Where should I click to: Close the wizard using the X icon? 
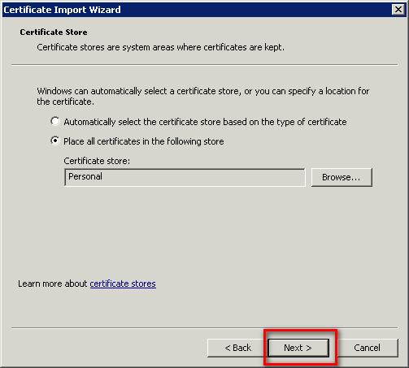[x=398, y=10]
